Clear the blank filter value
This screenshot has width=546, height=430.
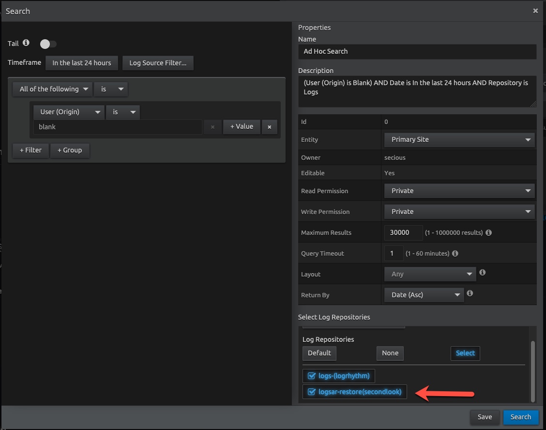coord(212,127)
